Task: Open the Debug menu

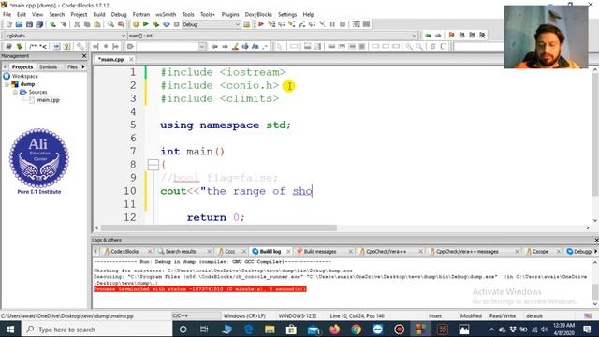Action: (x=119, y=15)
